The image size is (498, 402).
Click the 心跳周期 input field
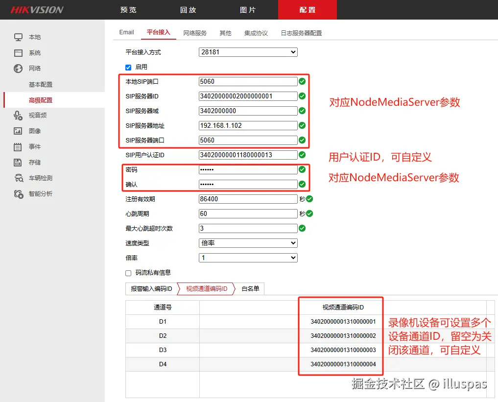(248, 213)
